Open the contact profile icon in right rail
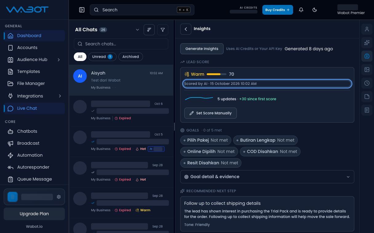The width and height of the screenshot is (374, 233). click(367, 29)
